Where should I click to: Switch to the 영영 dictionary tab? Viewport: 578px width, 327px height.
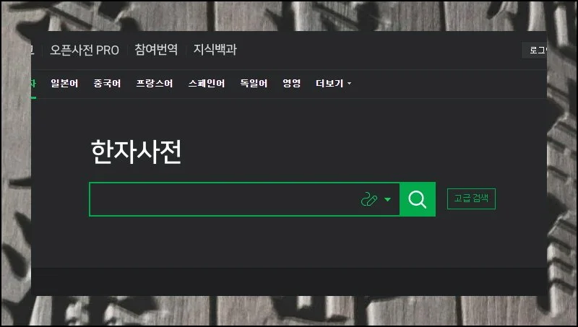292,83
